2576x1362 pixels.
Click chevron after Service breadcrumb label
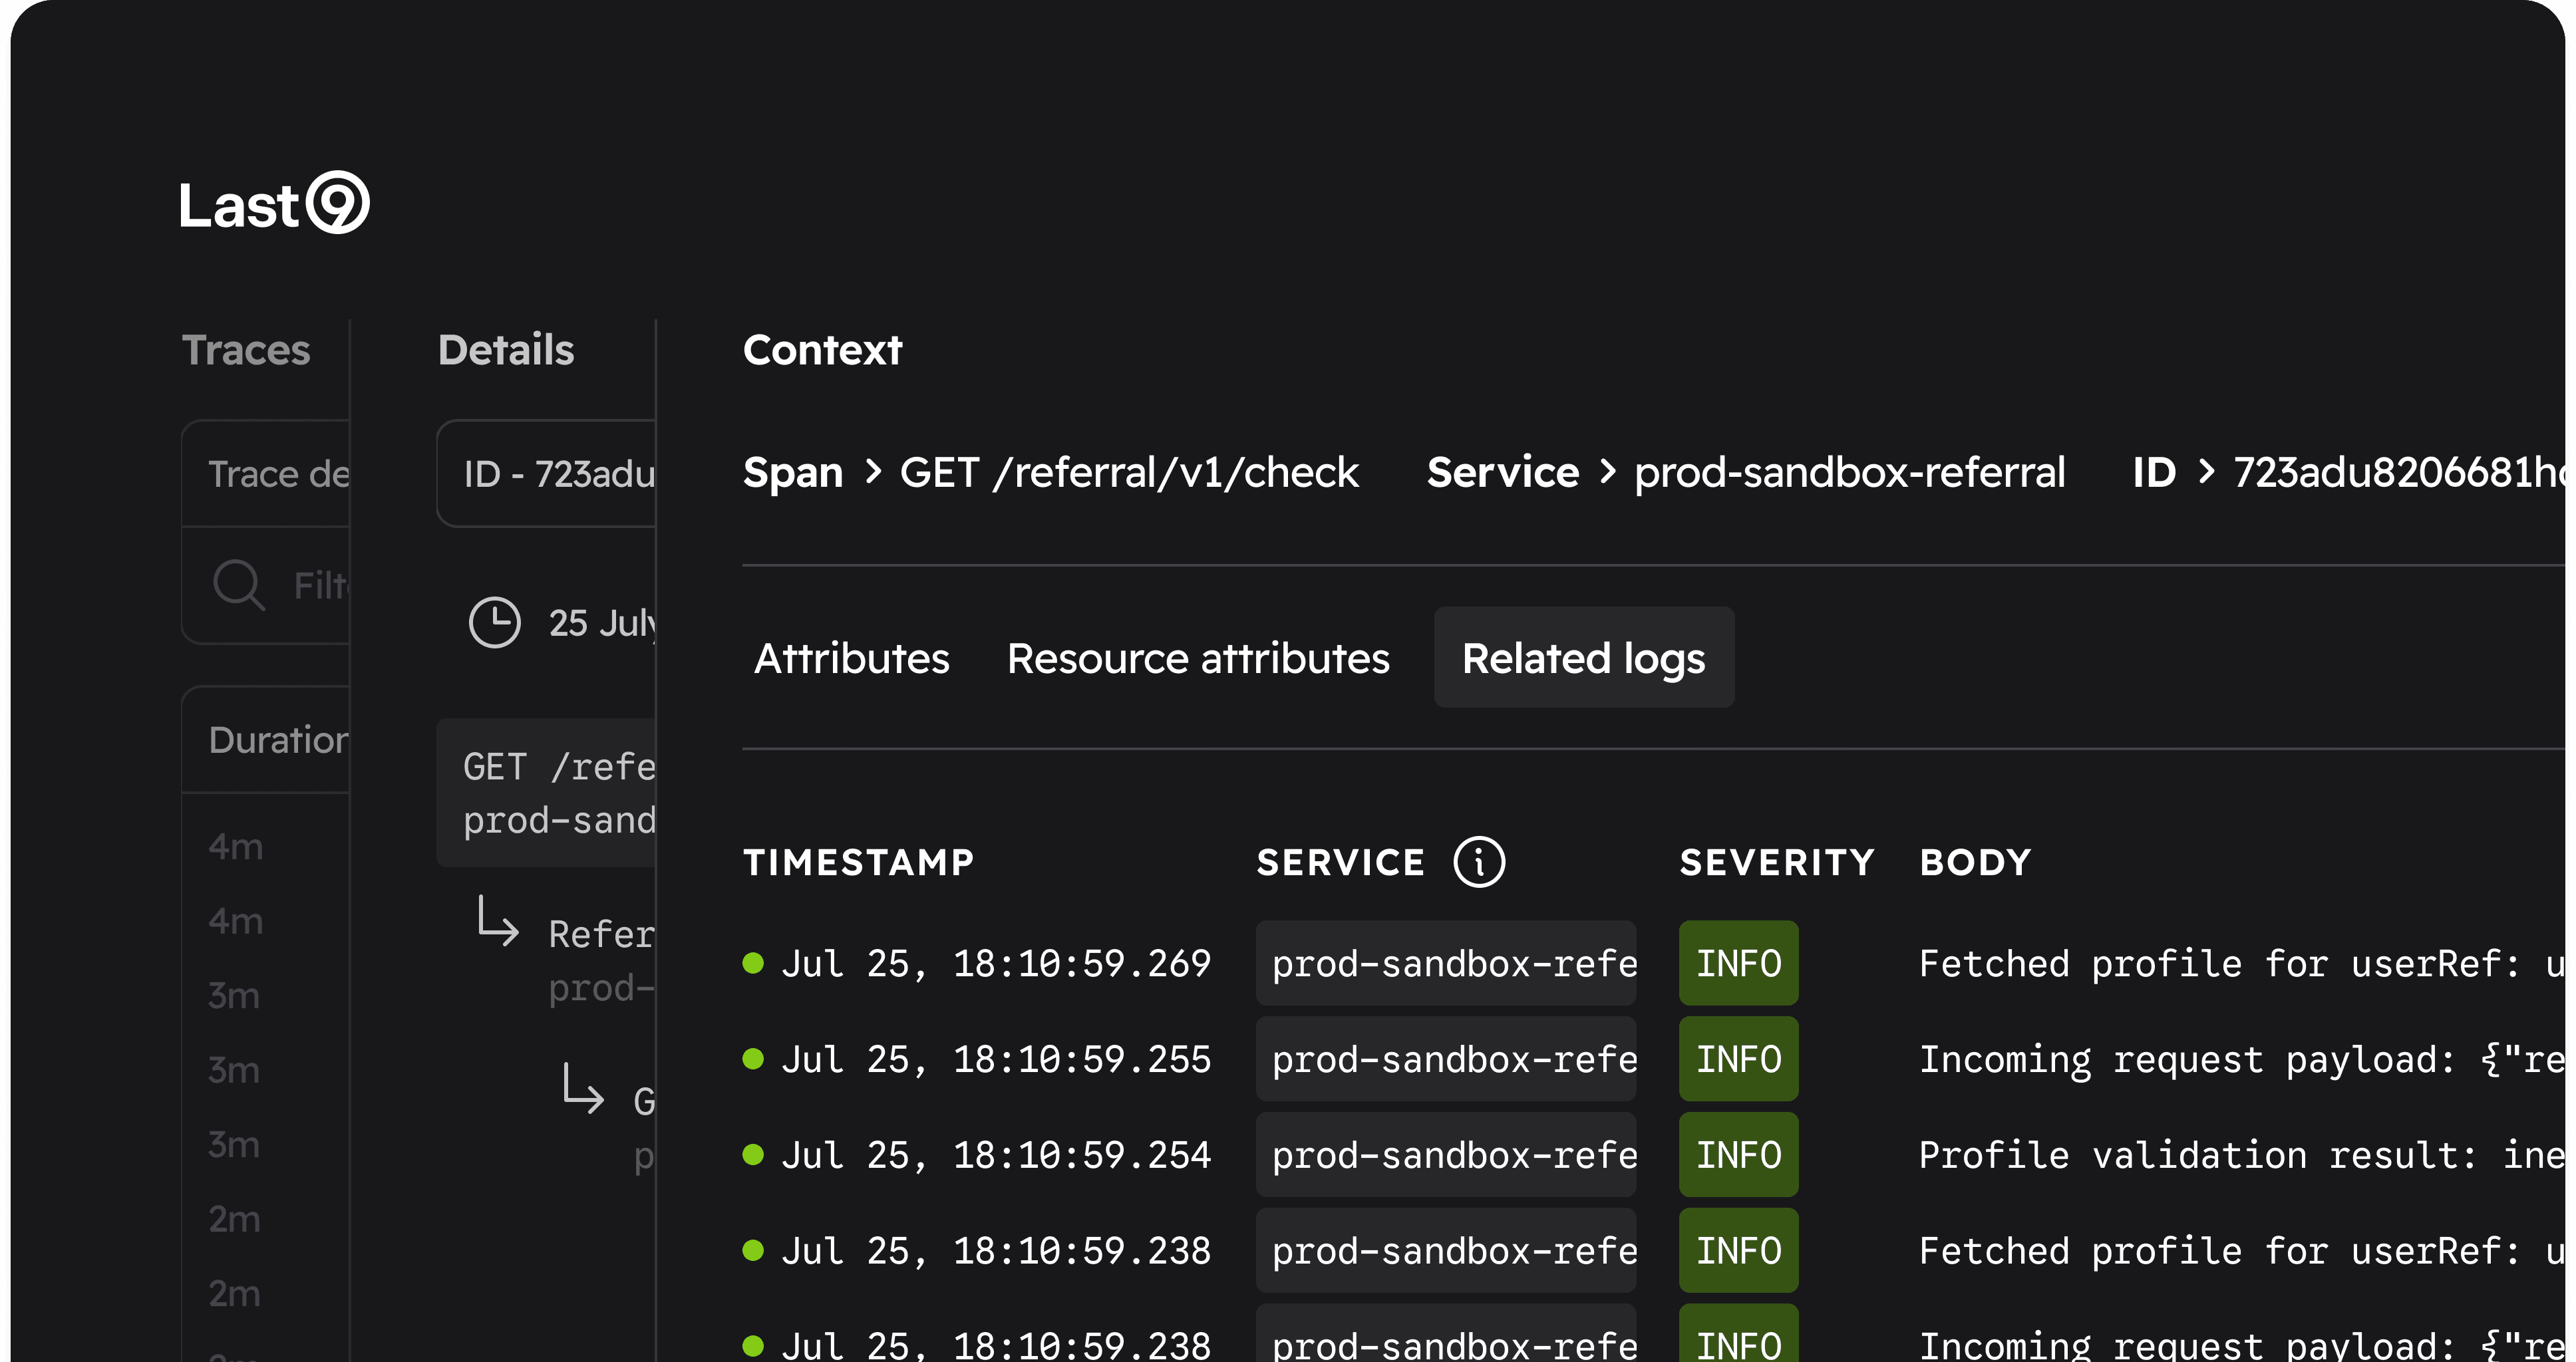(x=1608, y=472)
